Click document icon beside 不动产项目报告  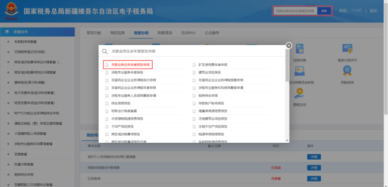point(107,126)
